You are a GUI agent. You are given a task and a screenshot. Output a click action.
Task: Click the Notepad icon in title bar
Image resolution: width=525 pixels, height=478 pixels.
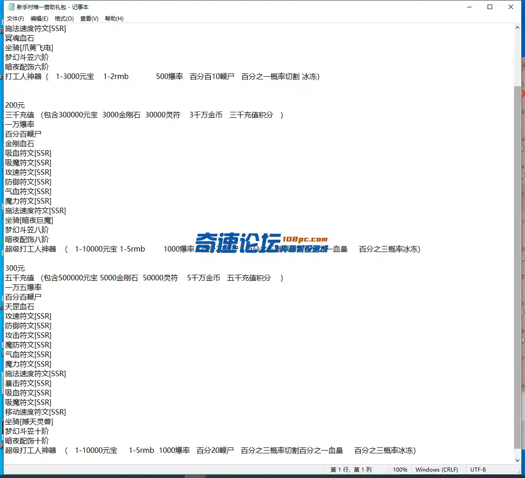[11, 7]
